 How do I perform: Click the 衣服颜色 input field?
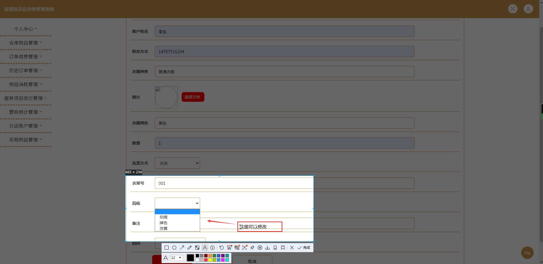[x=285, y=123]
